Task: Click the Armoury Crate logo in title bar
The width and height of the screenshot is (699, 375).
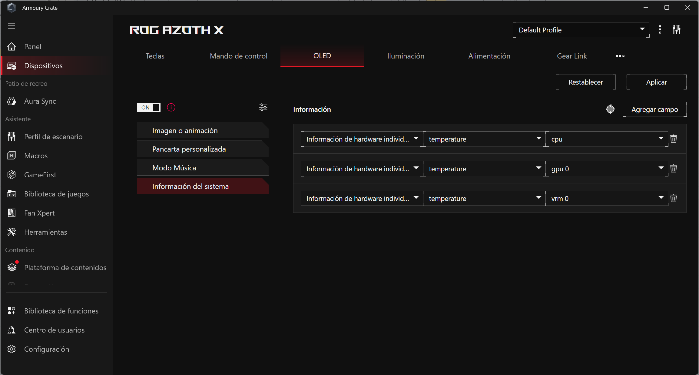Action: pos(12,8)
